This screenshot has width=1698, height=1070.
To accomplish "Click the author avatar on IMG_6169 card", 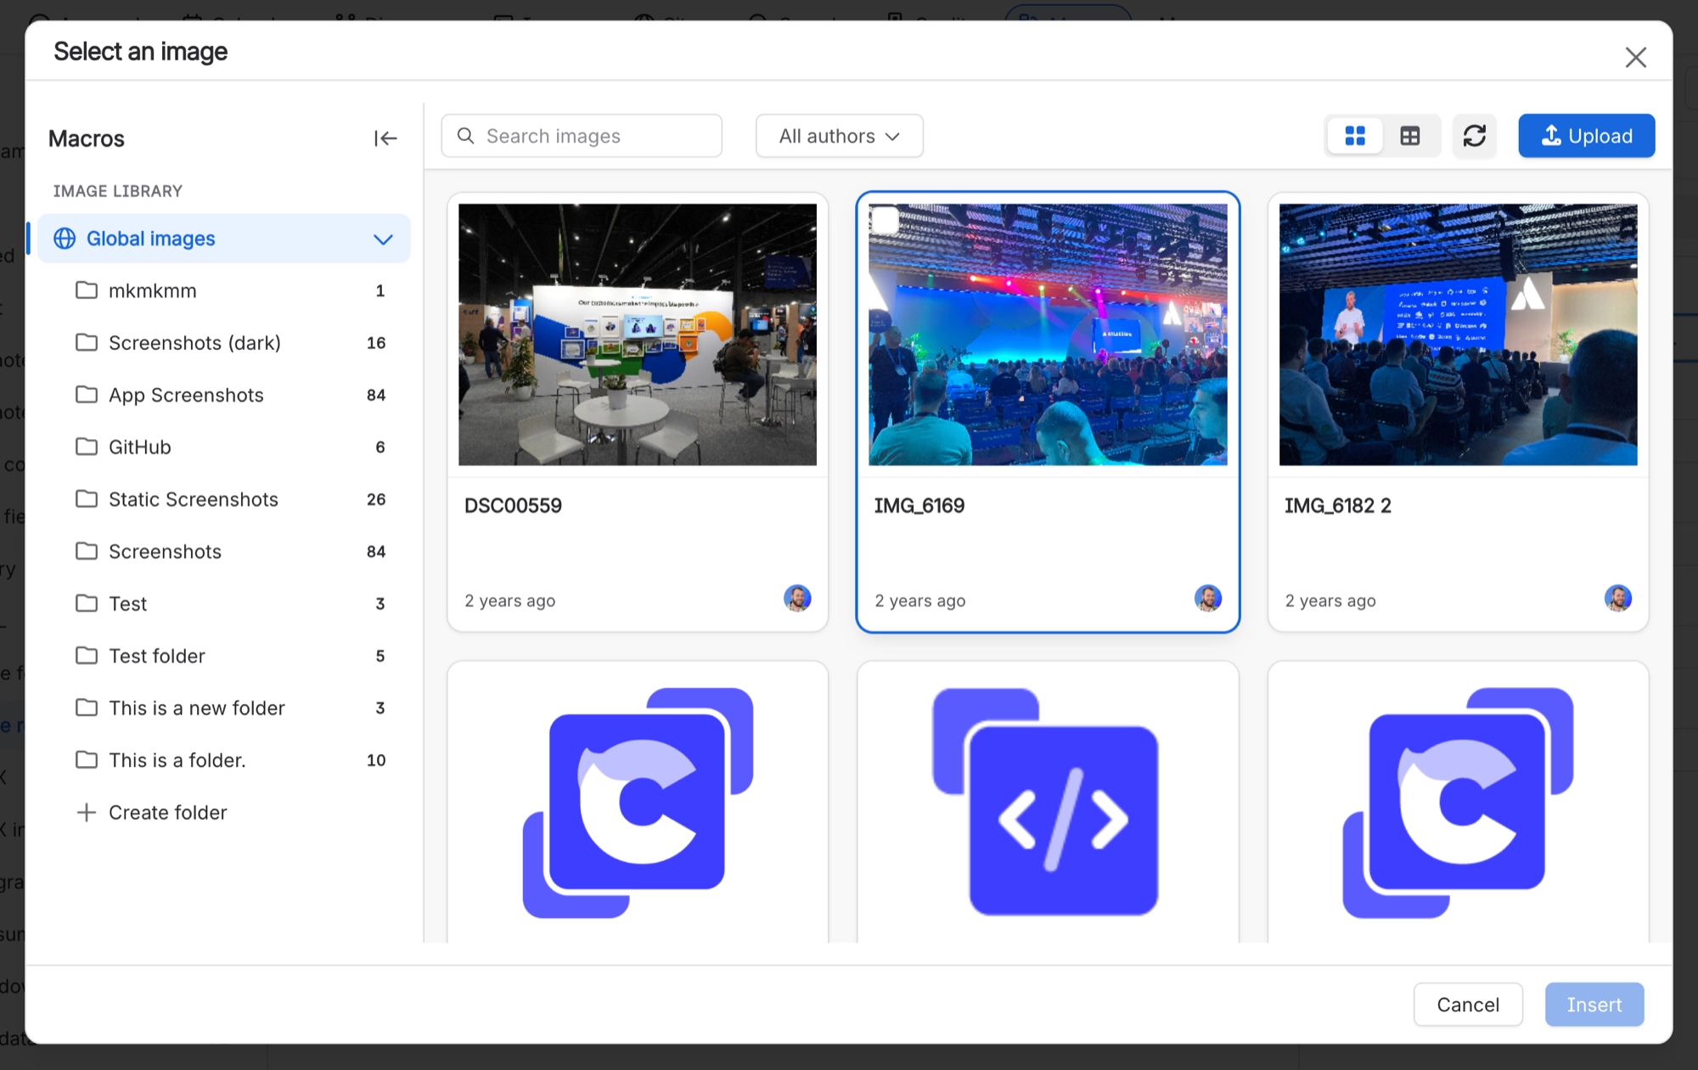I will point(1207,599).
